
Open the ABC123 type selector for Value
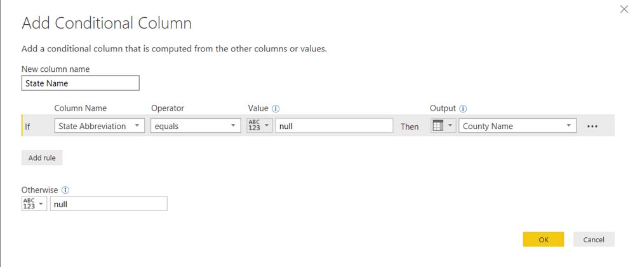tap(259, 126)
